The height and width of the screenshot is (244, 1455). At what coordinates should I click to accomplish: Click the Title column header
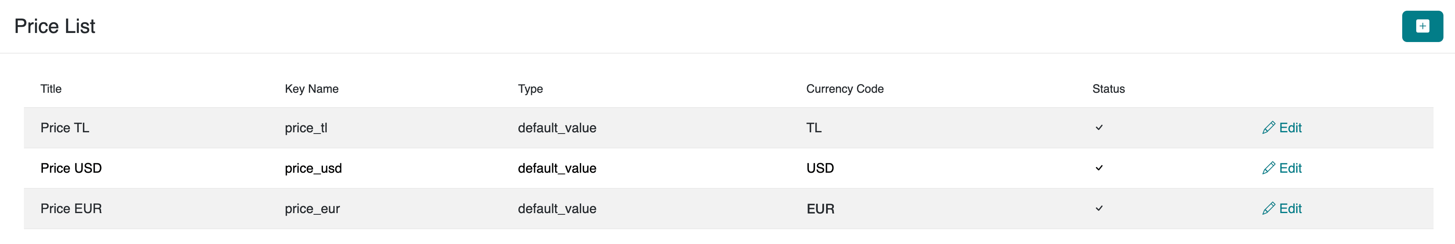click(x=51, y=89)
